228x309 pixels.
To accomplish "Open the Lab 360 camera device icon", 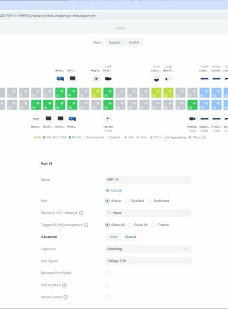I will (x=108, y=119).
